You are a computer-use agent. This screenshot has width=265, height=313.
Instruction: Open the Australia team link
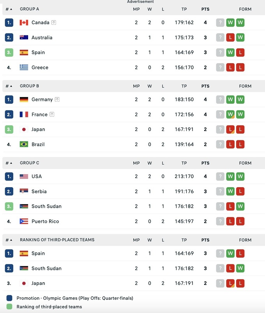(42, 37)
